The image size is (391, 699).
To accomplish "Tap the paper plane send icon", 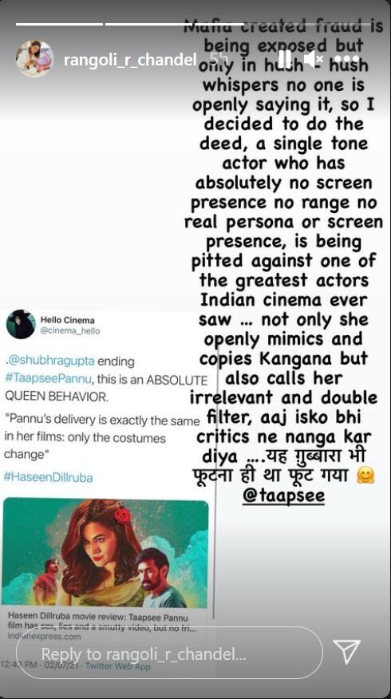I will pyautogui.click(x=346, y=652).
